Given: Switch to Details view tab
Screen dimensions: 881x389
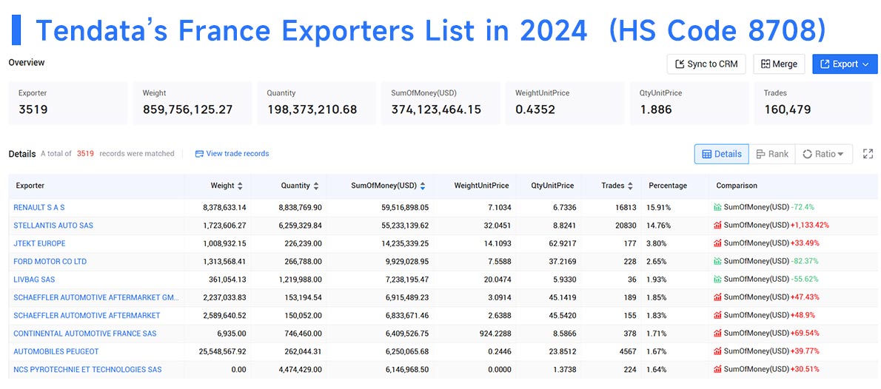Looking at the screenshot, I should [x=721, y=154].
